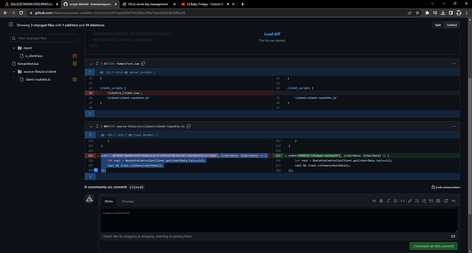Insert bulleted list in comment toolbar
472x253 pixels.
[417, 201]
